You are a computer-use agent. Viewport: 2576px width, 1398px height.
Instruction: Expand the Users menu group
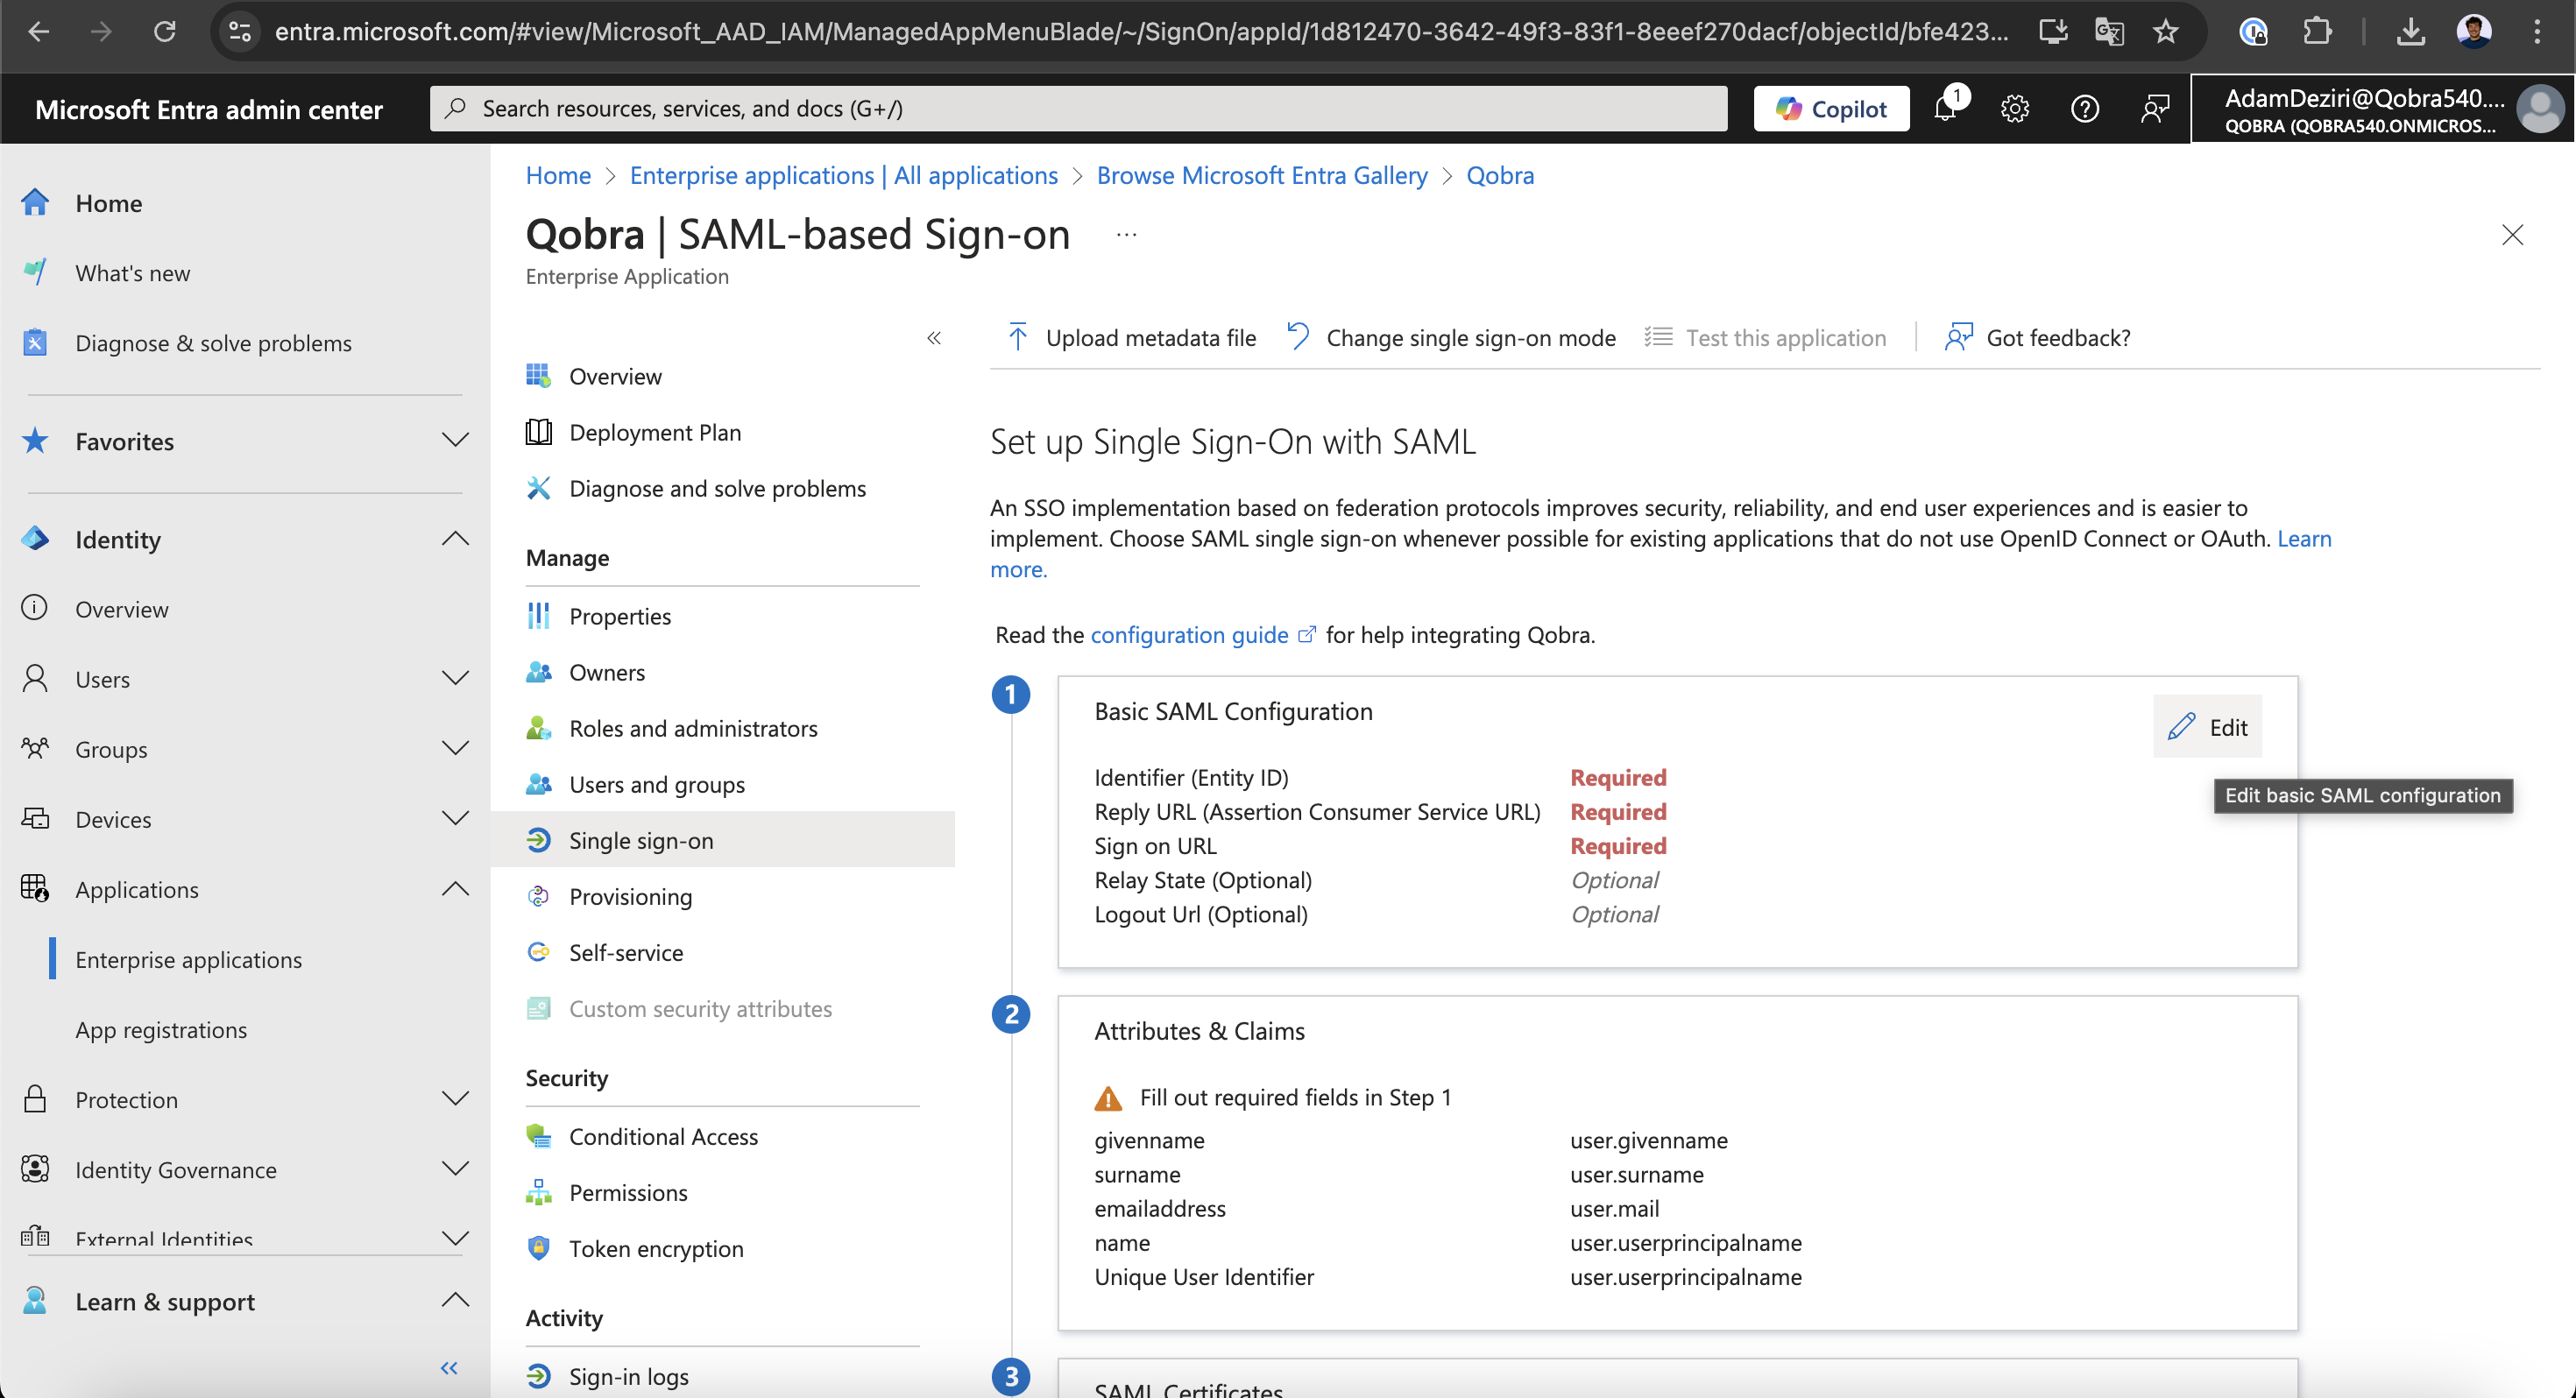[x=455, y=679]
